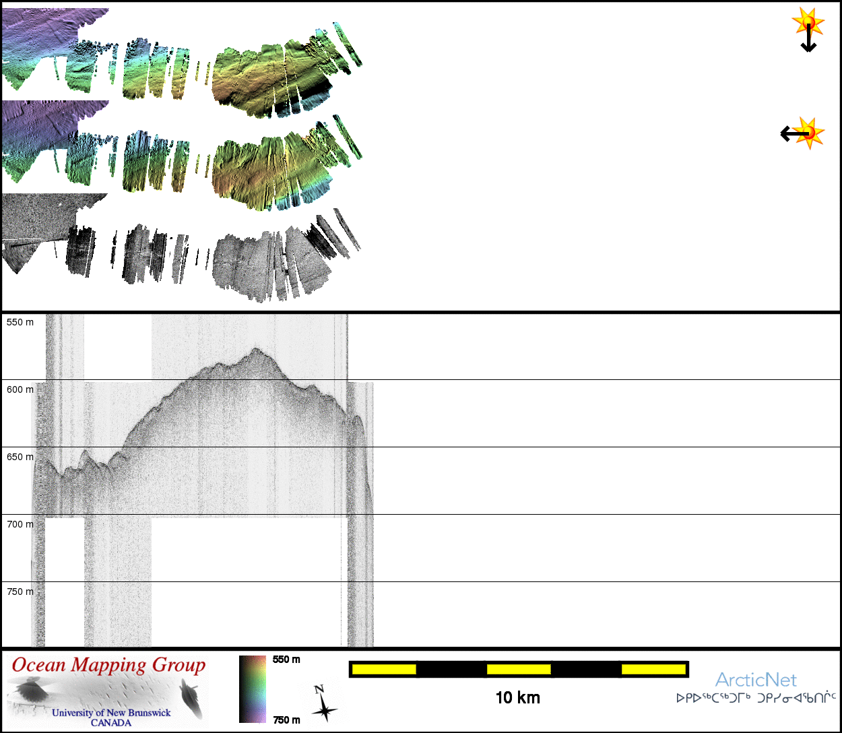
Task: Select the University of New Brunswick text
Action: coord(111,713)
